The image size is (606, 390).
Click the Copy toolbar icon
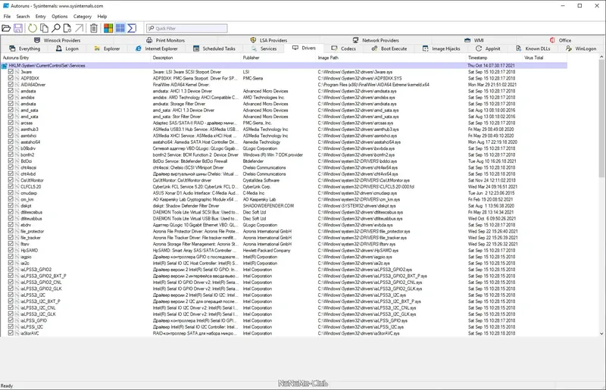45,28
